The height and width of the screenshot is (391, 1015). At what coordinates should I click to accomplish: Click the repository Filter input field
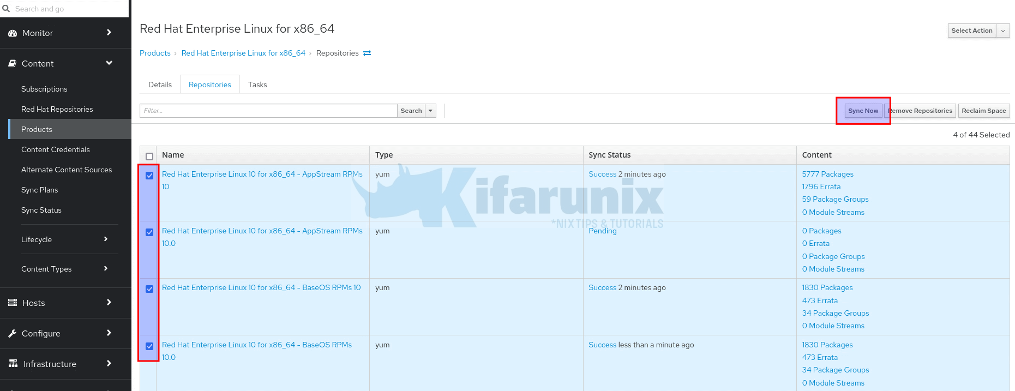[268, 111]
